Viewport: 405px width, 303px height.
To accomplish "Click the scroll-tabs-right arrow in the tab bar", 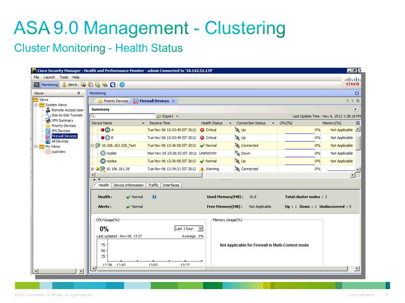I will pyautogui.click(x=353, y=101).
